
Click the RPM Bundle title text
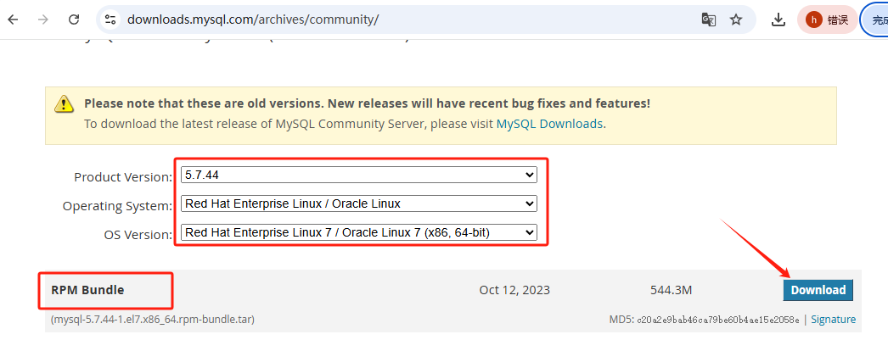coord(87,290)
